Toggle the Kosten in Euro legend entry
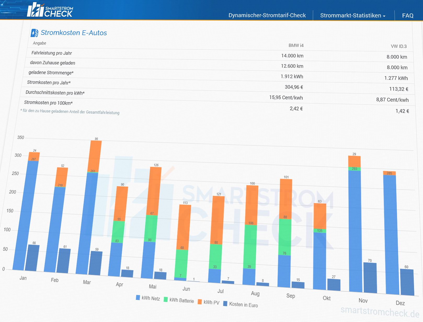 point(241,304)
